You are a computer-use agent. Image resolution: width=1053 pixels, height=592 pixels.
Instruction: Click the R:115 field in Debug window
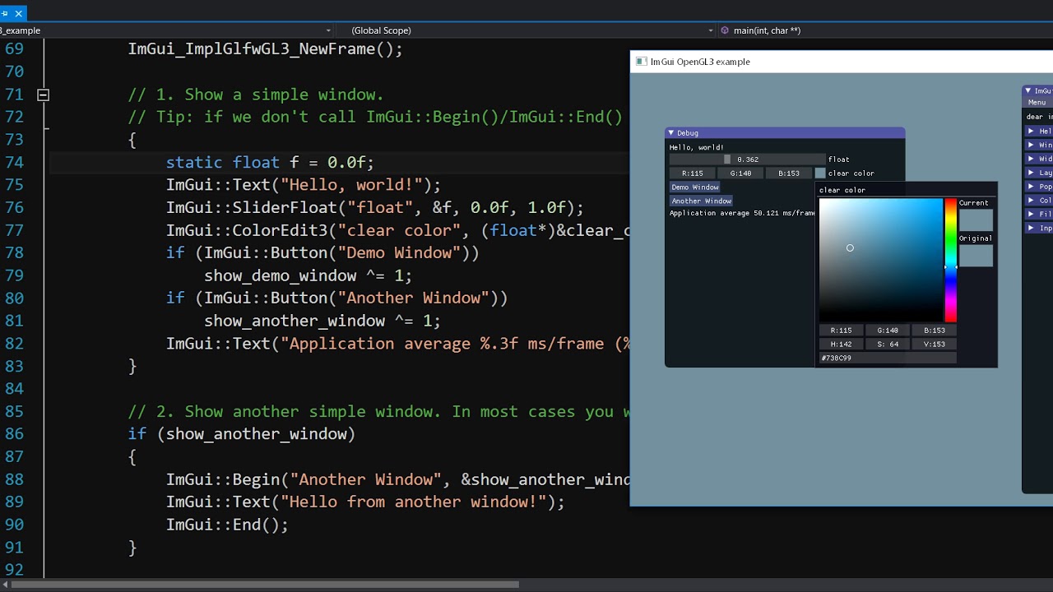(692, 173)
